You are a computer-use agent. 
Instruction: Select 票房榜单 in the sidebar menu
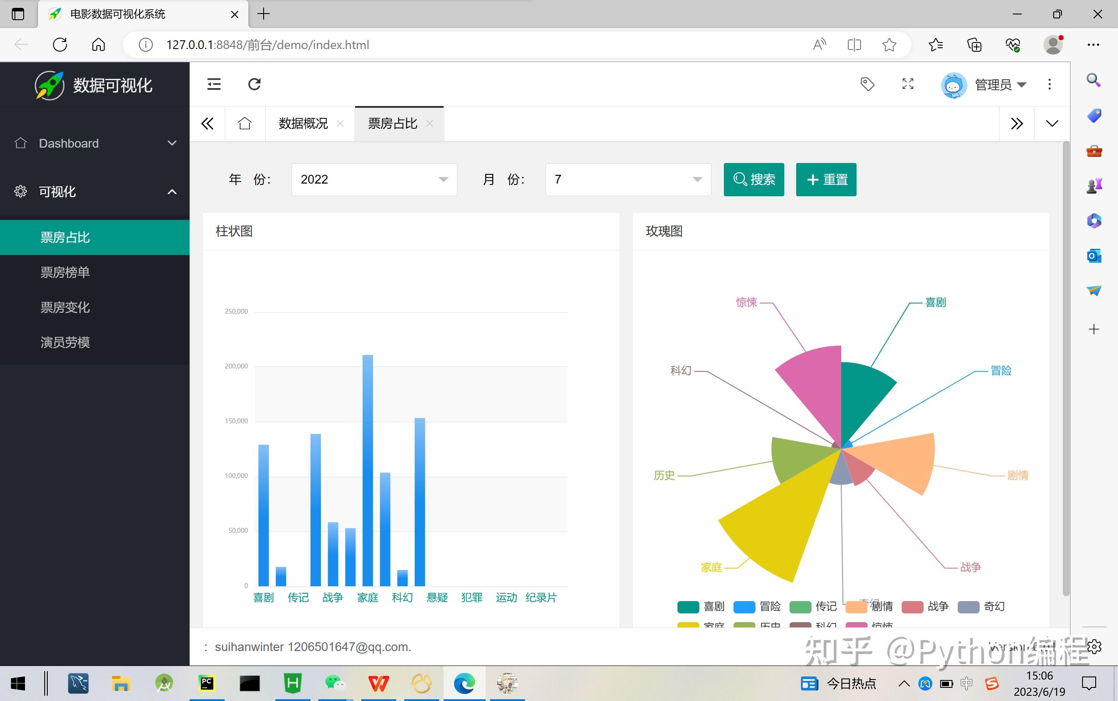coord(65,272)
